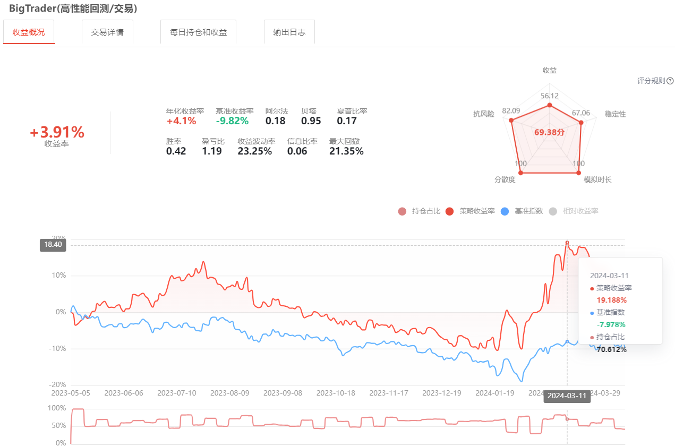Viewport: 675px width, 446px height.
Task: Select the 收益概况 tab
Action: coord(29,32)
